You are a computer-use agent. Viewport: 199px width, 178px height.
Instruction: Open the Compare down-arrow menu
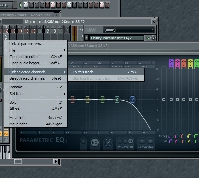[142, 141]
